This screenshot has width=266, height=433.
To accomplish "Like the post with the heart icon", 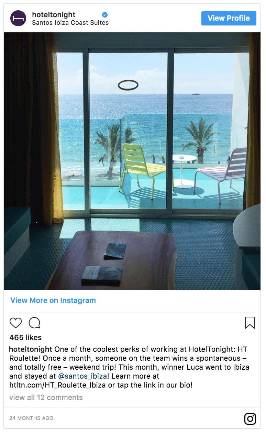I will pyautogui.click(x=15, y=323).
